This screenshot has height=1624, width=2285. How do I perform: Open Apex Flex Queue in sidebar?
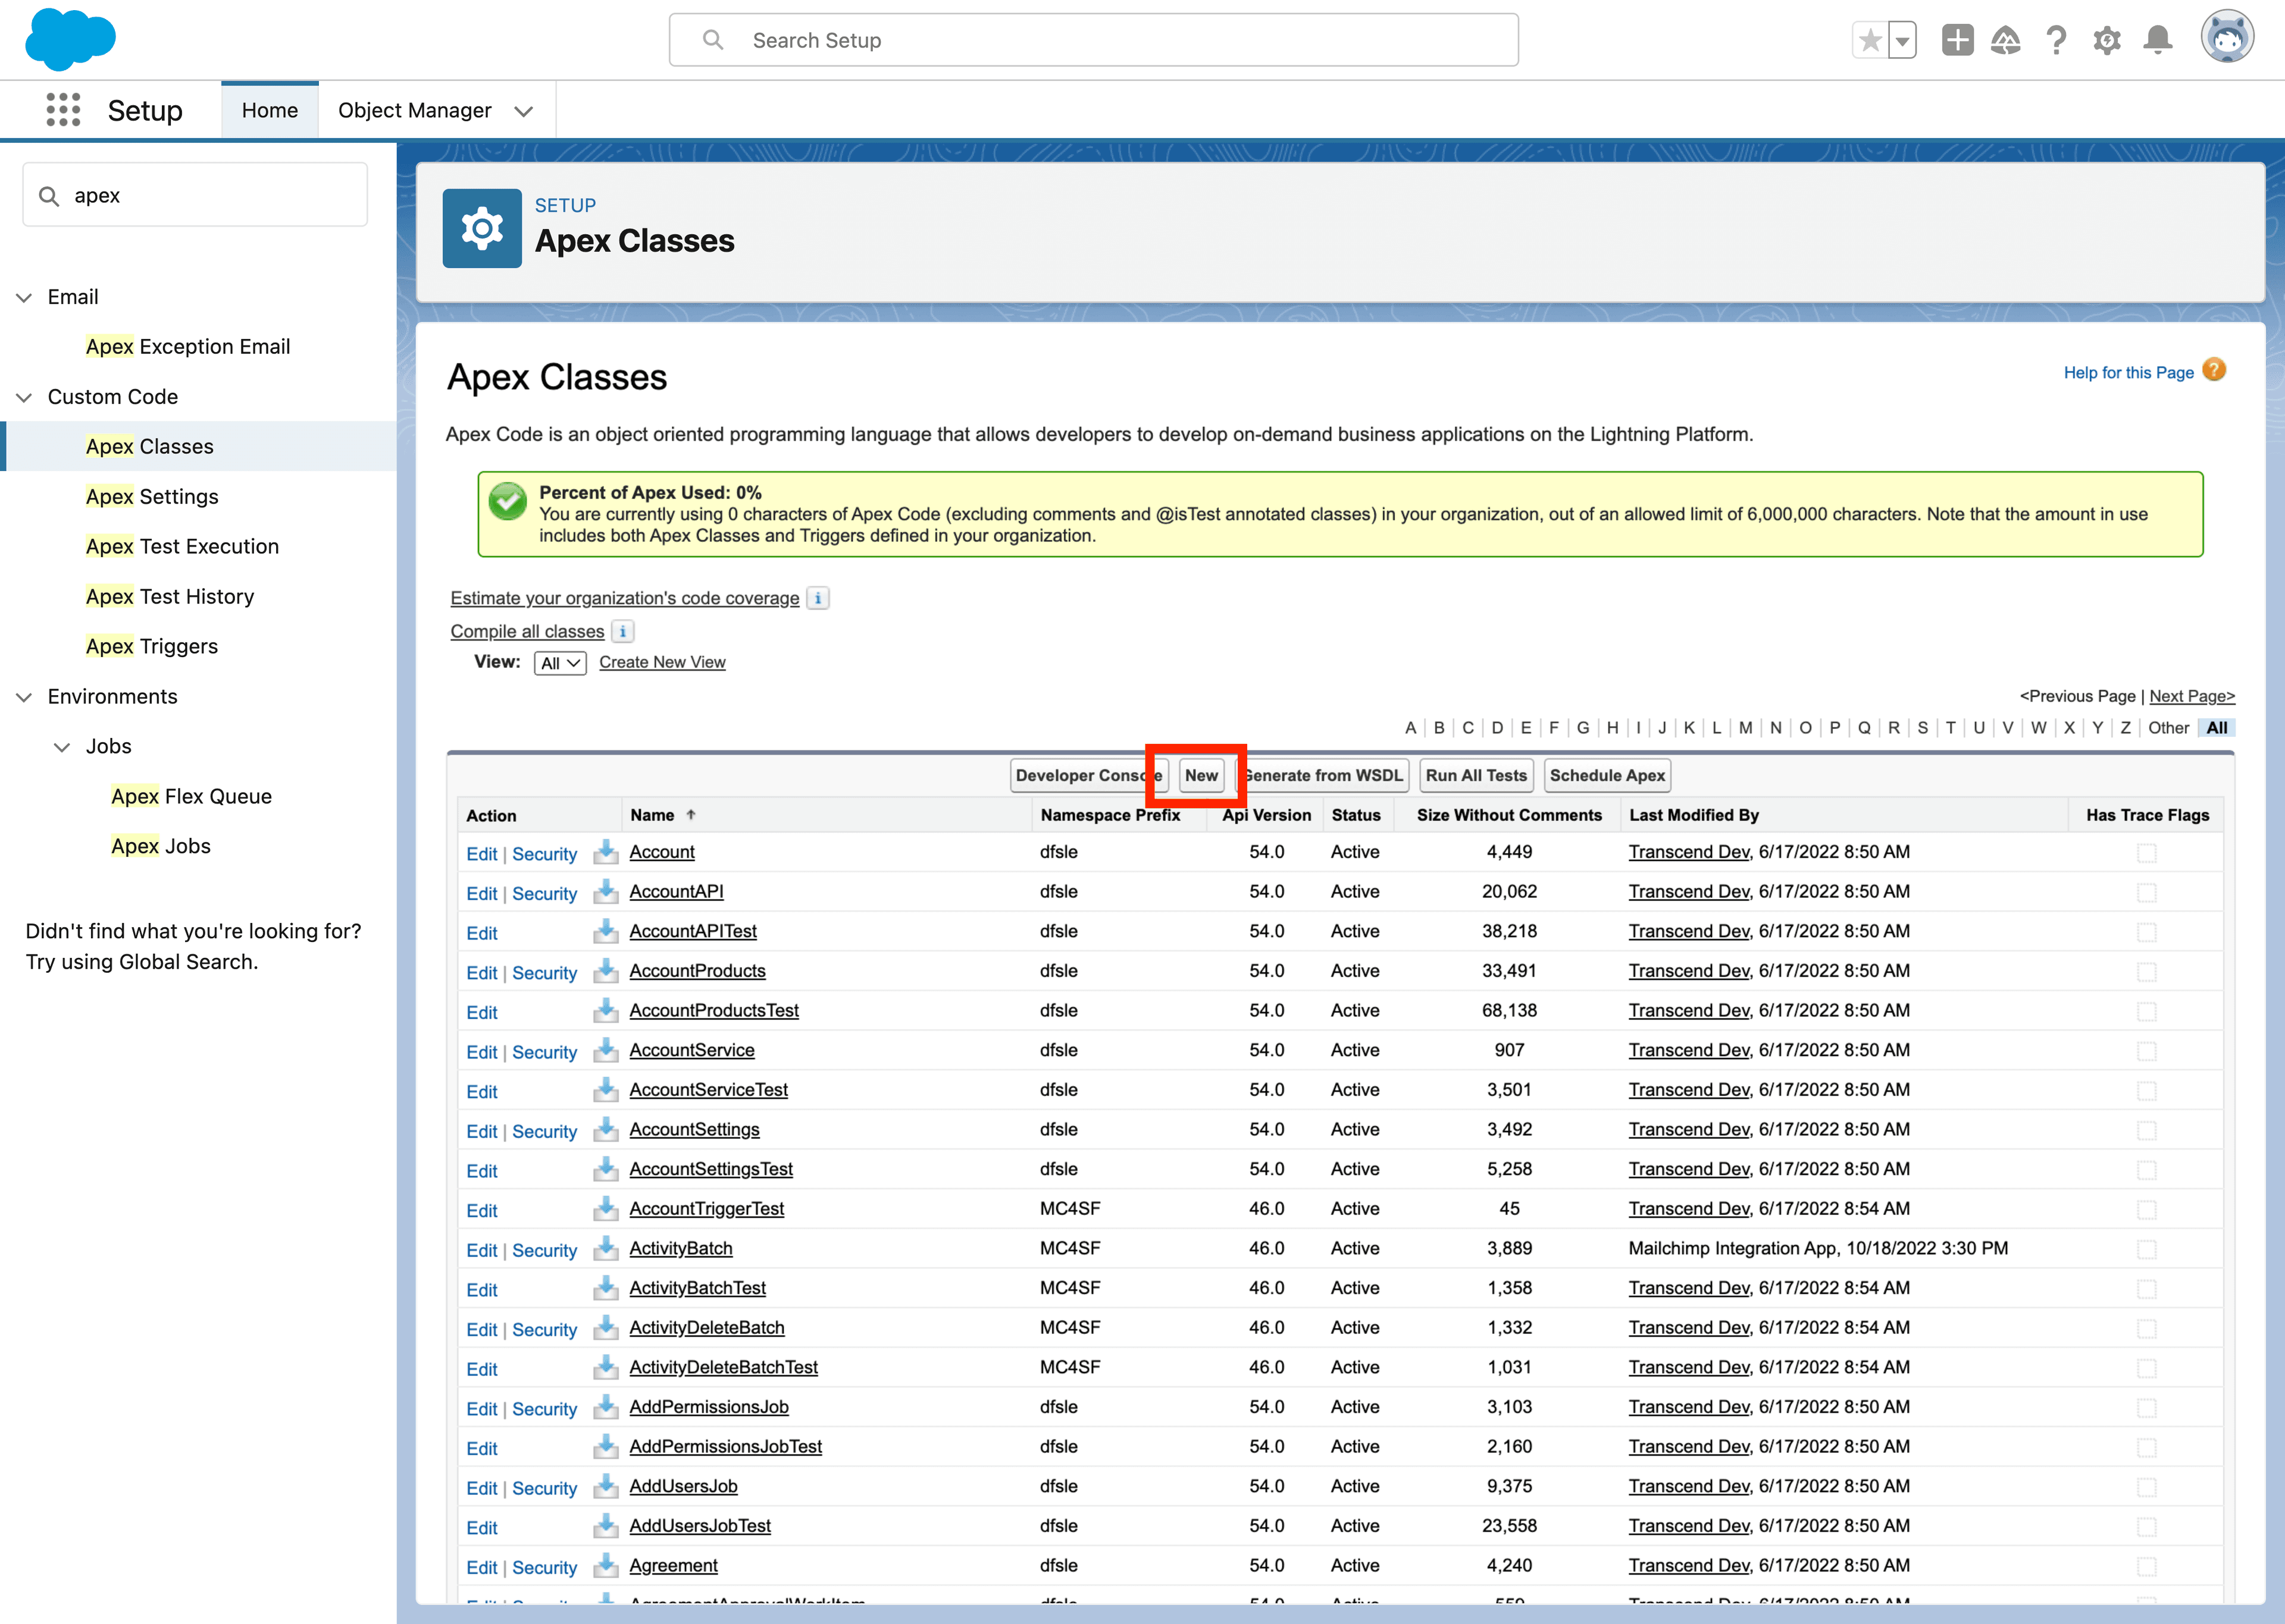point(192,796)
